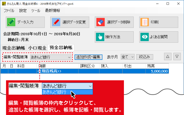Viewport: 184px width, 115px height.
Task: Click the down triangle button
Action: 177,56
